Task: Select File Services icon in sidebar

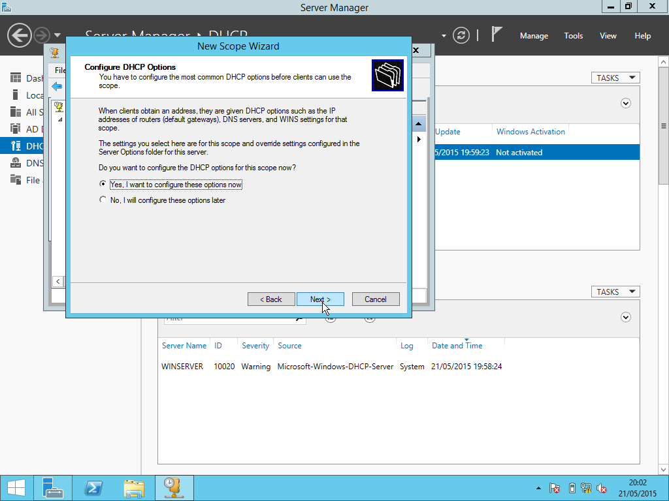Action: coord(16,179)
